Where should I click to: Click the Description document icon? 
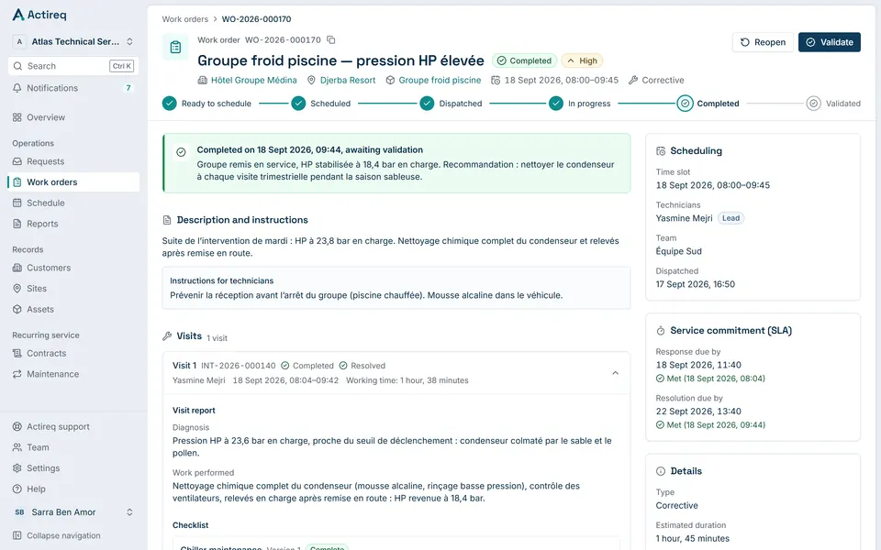pos(167,220)
